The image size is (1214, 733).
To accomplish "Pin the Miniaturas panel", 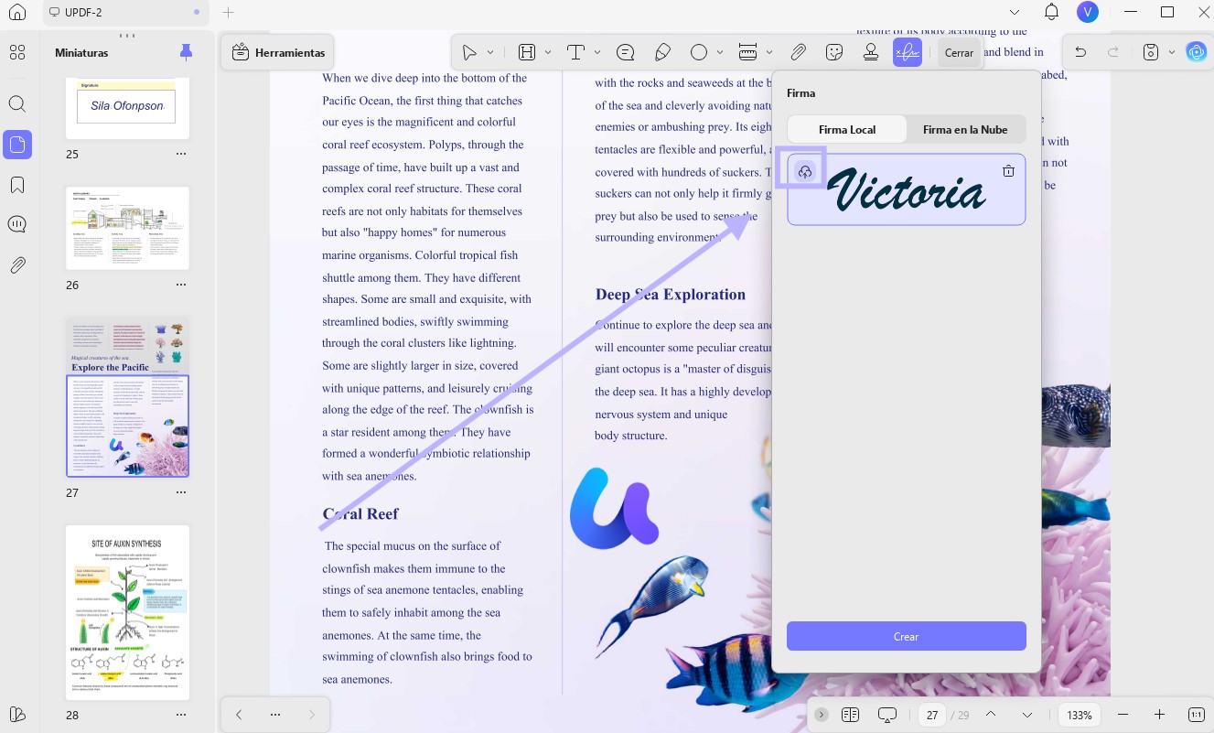I will pyautogui.click(x=186, y=52).
